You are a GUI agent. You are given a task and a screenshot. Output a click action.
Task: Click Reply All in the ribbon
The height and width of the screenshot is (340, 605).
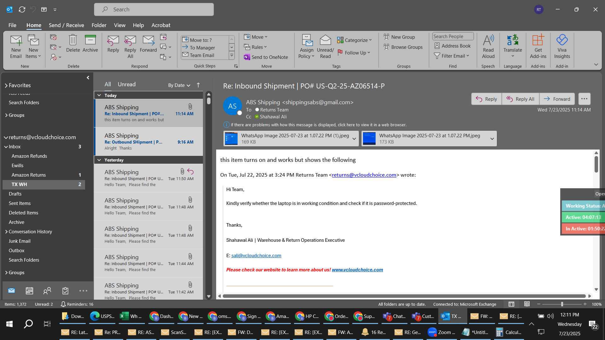tap(130, 47)
